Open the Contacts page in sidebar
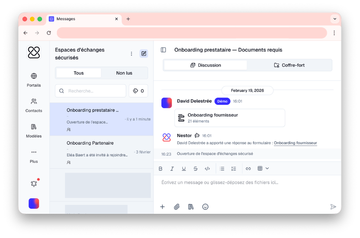This screenshot has width=360, height=238. pyautogui.click(x=34, y=105)
